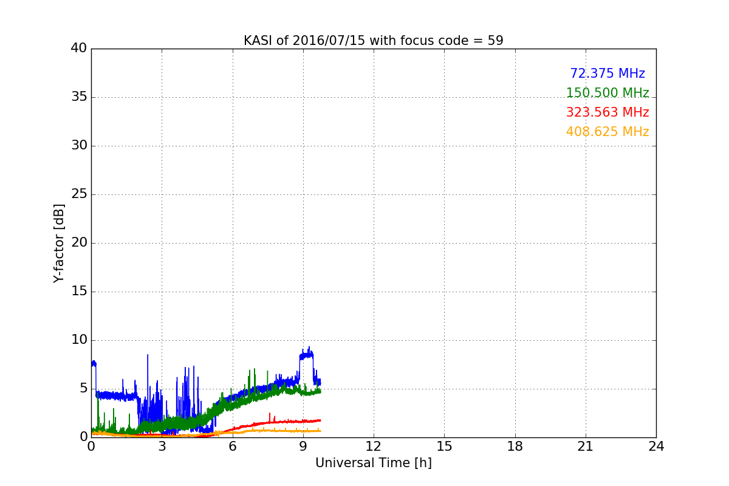Image resolution: width=729 pixels, height=486 pixels.
Task: Click y-axis tick label '10'
Action: pyautogui.click(x=79, y=340)
